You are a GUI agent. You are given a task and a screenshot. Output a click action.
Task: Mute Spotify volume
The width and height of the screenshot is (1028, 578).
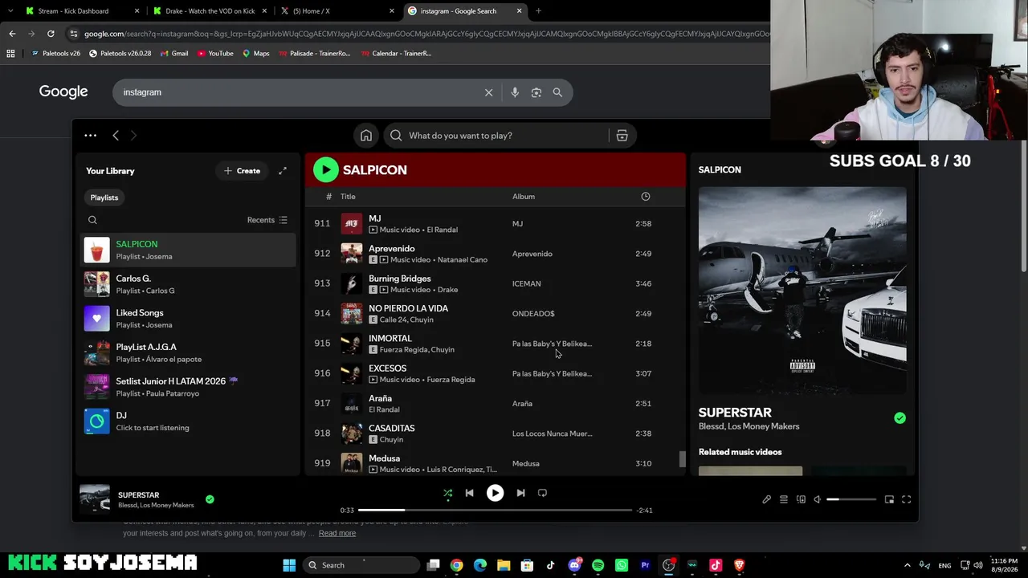818,499
